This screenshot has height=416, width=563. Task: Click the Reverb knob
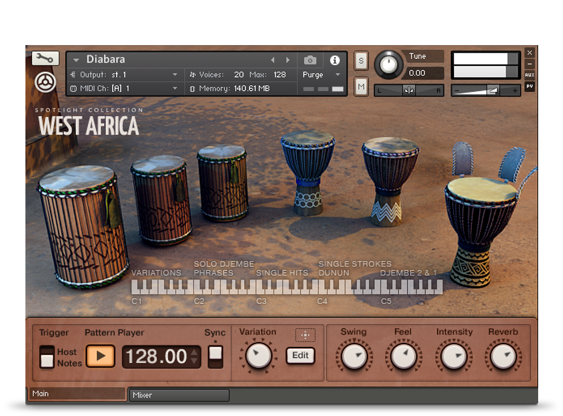coord(503,357)
